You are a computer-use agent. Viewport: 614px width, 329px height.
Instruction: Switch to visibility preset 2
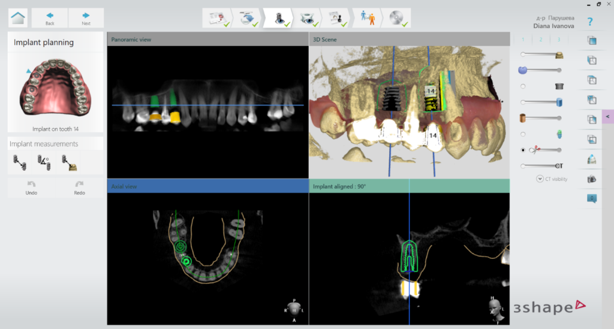click(x=541, y=40)
